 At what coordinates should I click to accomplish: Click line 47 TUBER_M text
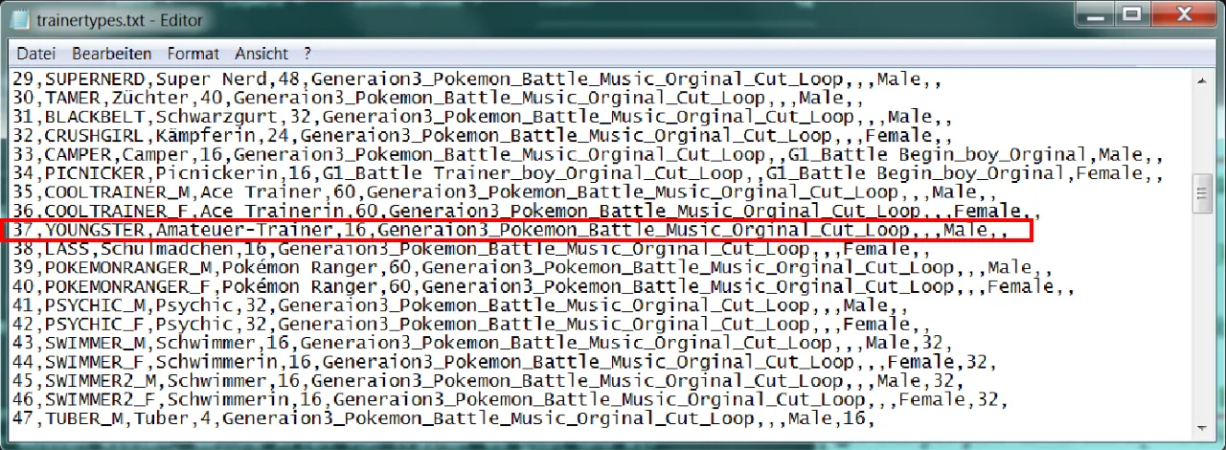445,418
